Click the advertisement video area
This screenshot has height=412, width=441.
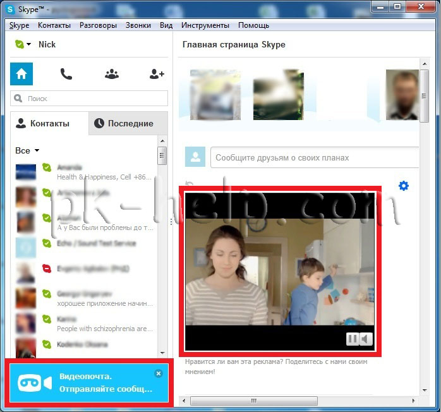(x=280, y=271)
